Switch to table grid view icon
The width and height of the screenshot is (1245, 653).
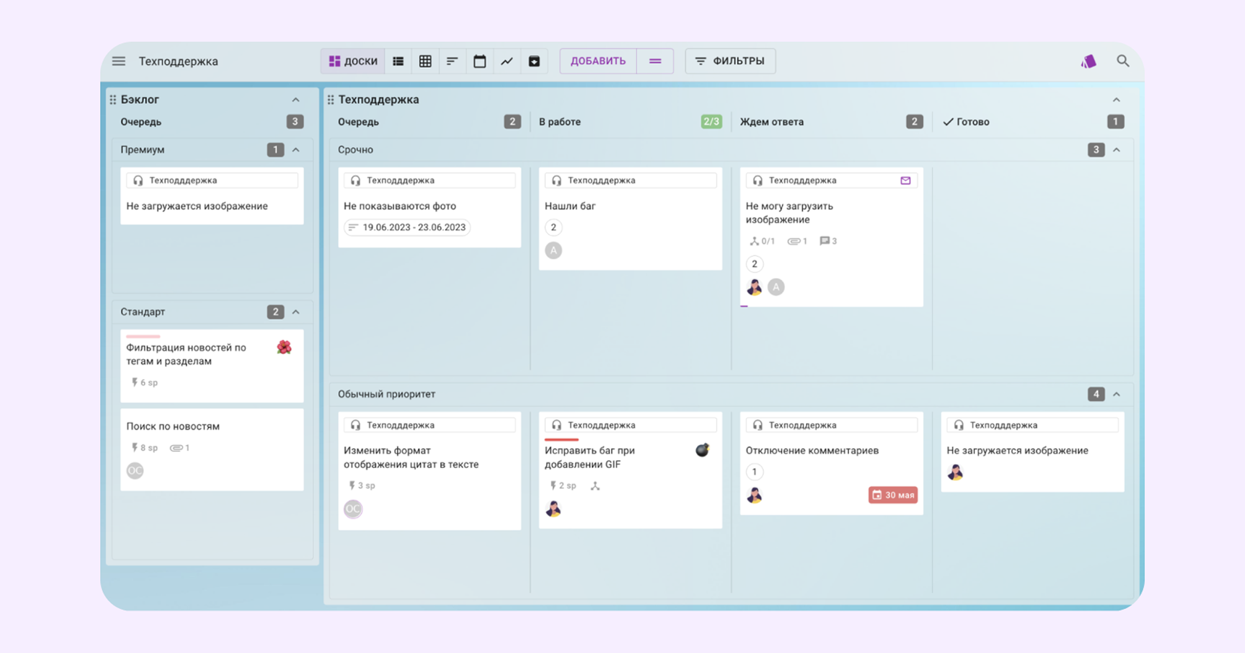pyautogui.click(x=425, y=61)
